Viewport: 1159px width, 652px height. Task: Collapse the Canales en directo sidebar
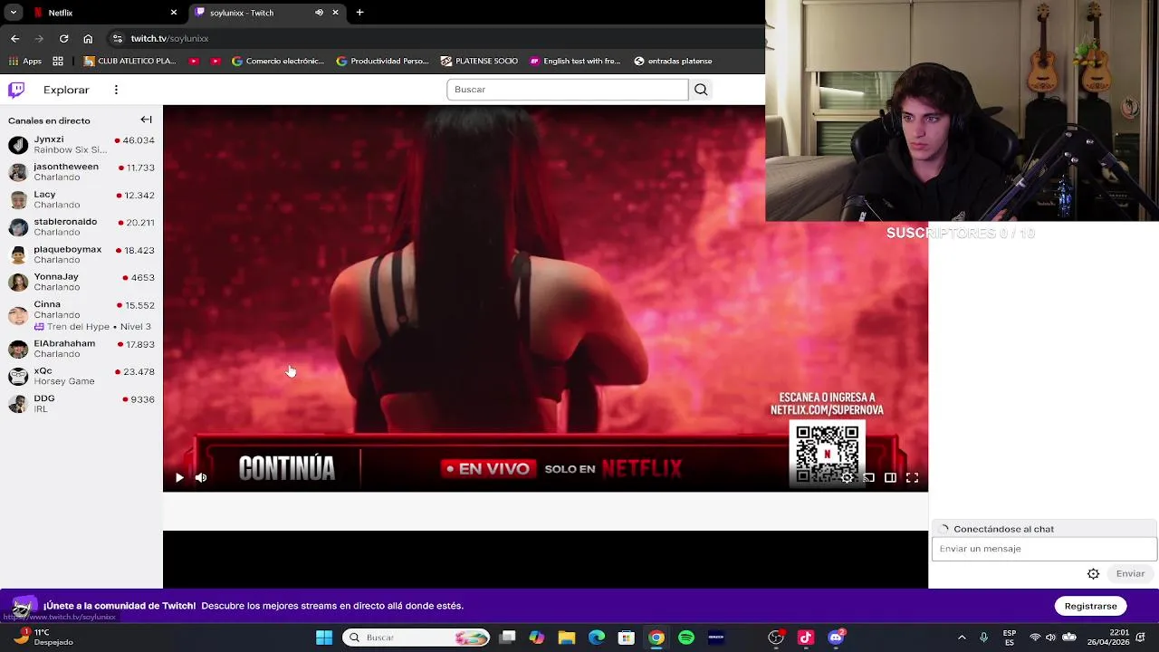click(146, 120)
